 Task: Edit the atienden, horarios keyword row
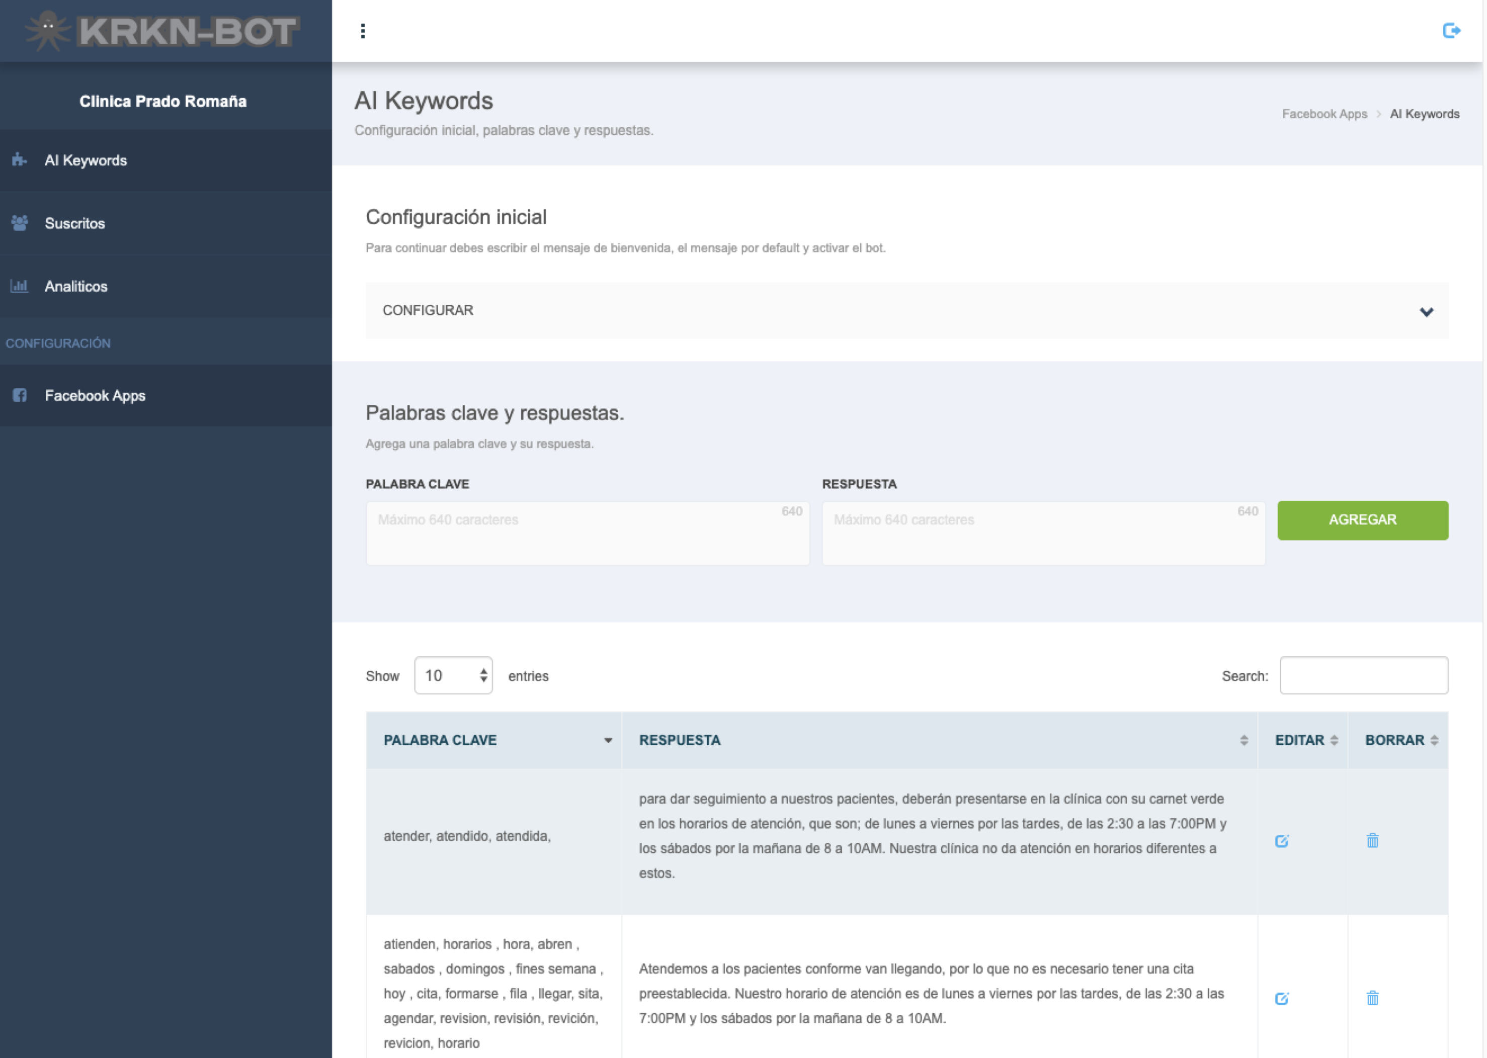[1281, 999]
